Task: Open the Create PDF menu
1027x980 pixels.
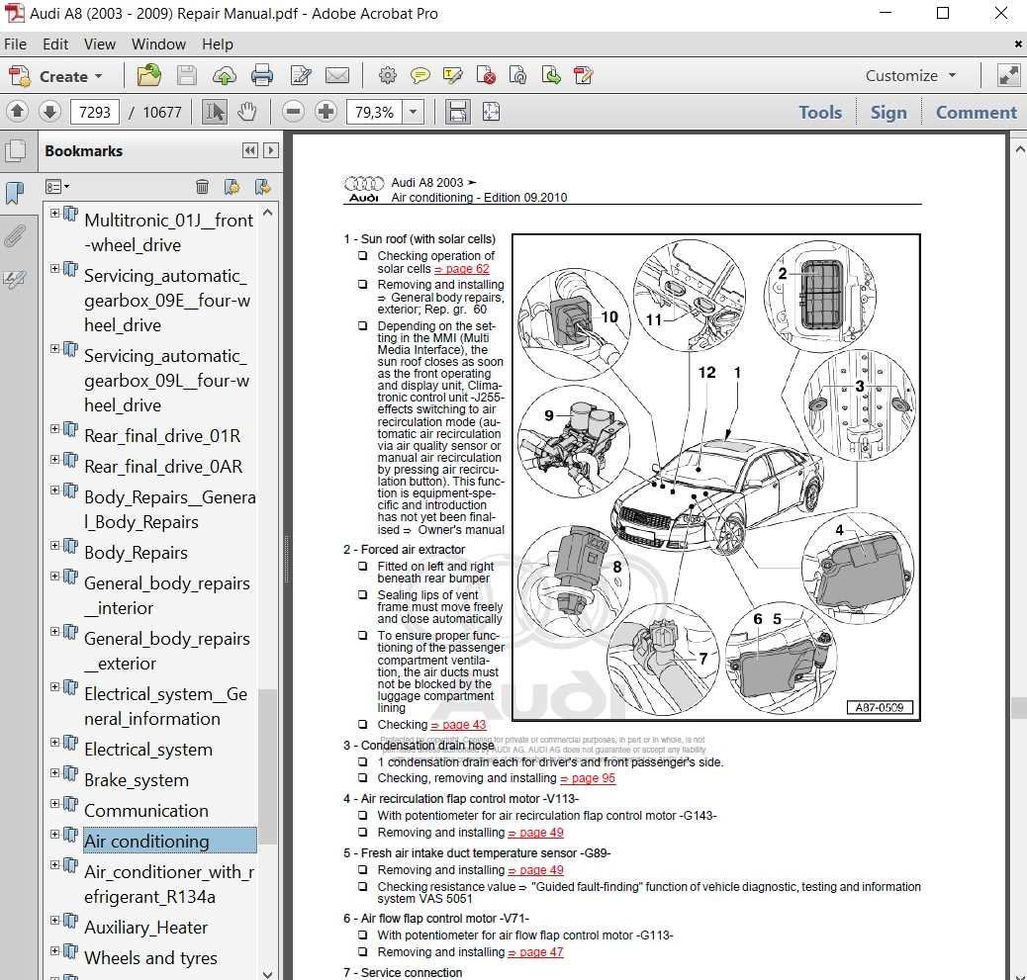Action: pos(56,76)
